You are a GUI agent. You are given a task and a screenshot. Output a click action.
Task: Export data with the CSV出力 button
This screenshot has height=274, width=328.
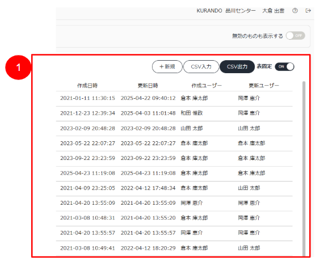pos(237,67)
